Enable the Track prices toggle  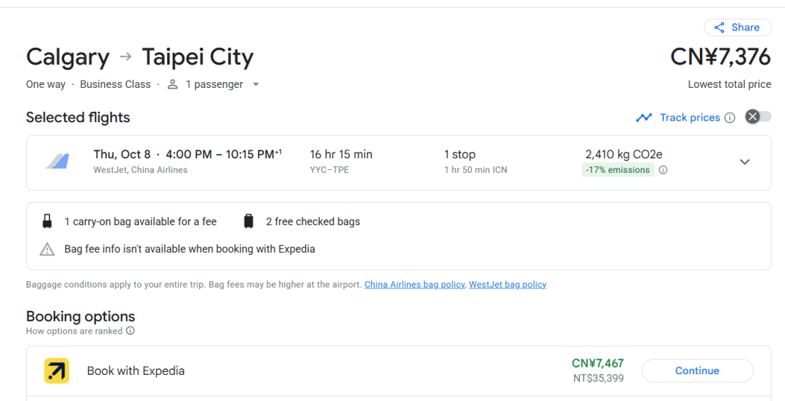click(758, 117)
